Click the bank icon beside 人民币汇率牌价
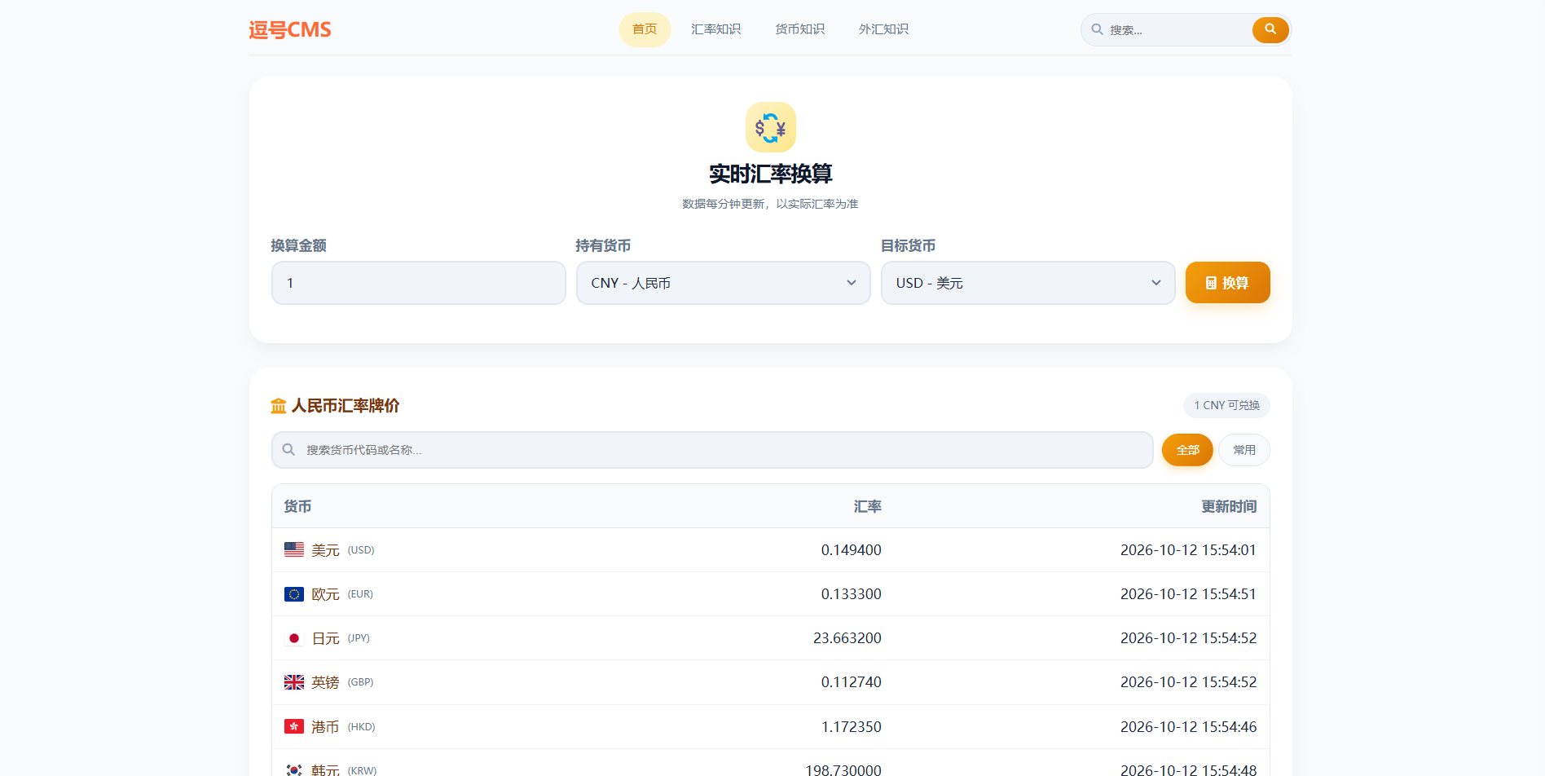Image resolution: width=1545 pixels, height=776 pixels. (279, 406)
